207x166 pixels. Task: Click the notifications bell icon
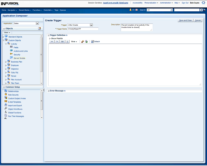[131, 10]
